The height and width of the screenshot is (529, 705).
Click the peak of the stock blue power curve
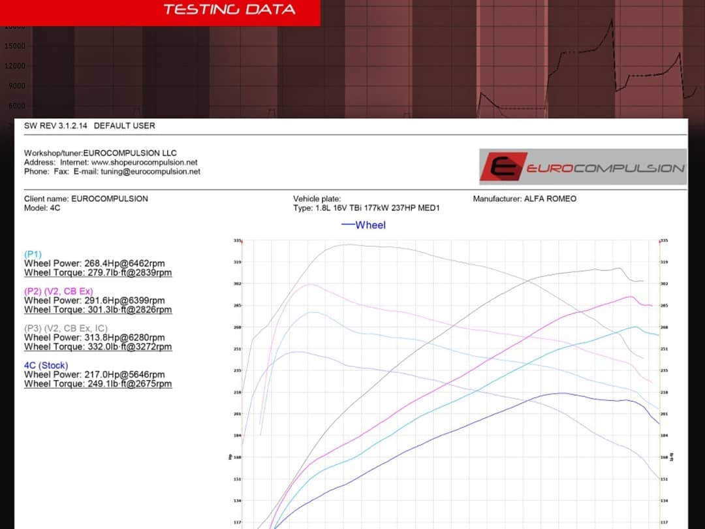(560, 393)
